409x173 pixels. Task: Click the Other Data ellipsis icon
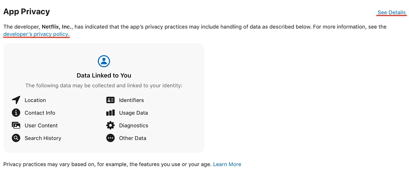(x=110, y=138)
